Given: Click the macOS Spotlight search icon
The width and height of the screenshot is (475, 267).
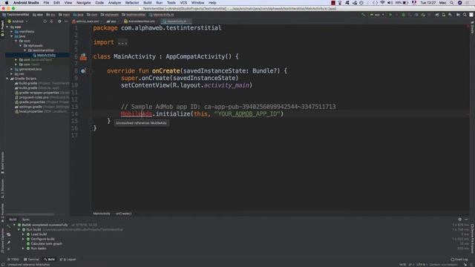Looking at the screenshot, I should coord(452,3).
